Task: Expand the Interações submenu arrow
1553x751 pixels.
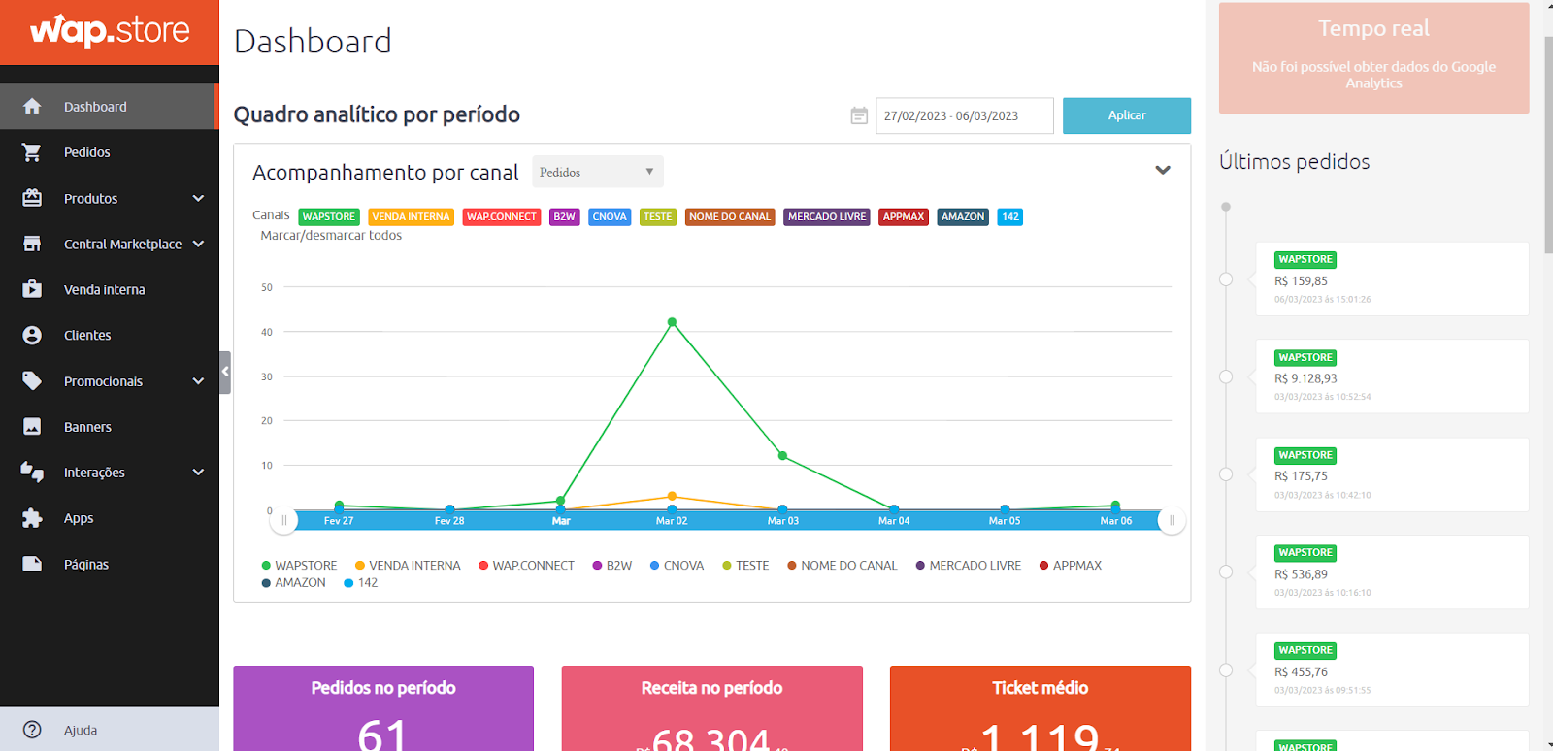Action: pyautogui.click(x=199, y=473)
